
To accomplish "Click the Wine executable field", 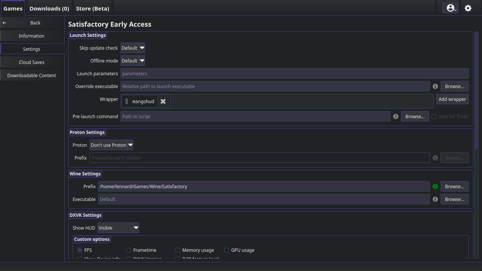I will pos(264,199).
